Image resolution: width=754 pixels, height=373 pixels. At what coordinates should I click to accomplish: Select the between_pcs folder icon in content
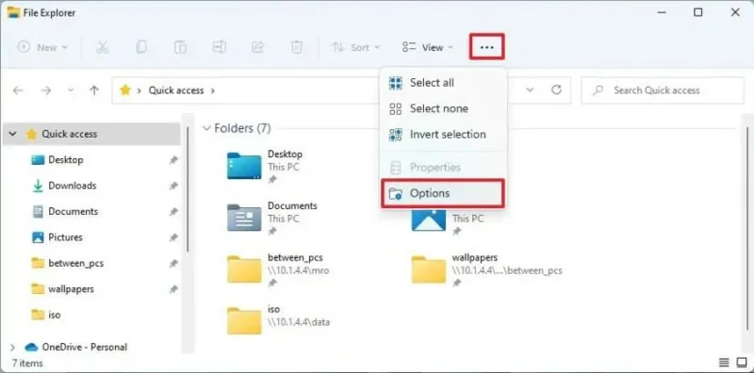[244, 269]
